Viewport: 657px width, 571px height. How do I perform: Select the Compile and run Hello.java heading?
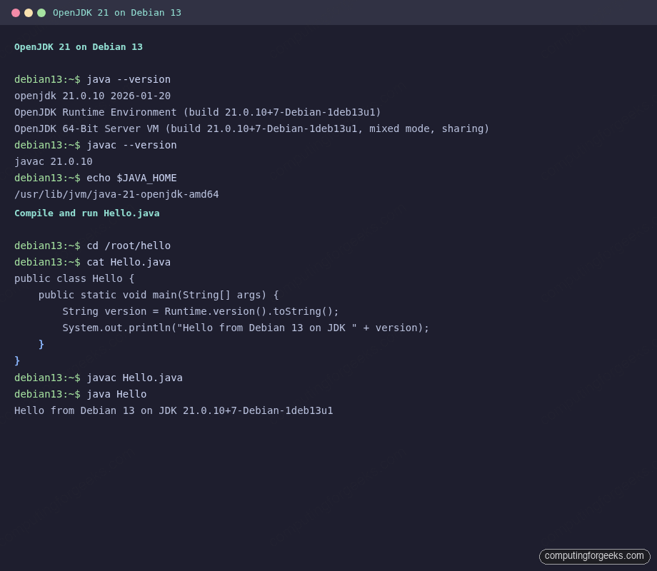tap(86, 213)
